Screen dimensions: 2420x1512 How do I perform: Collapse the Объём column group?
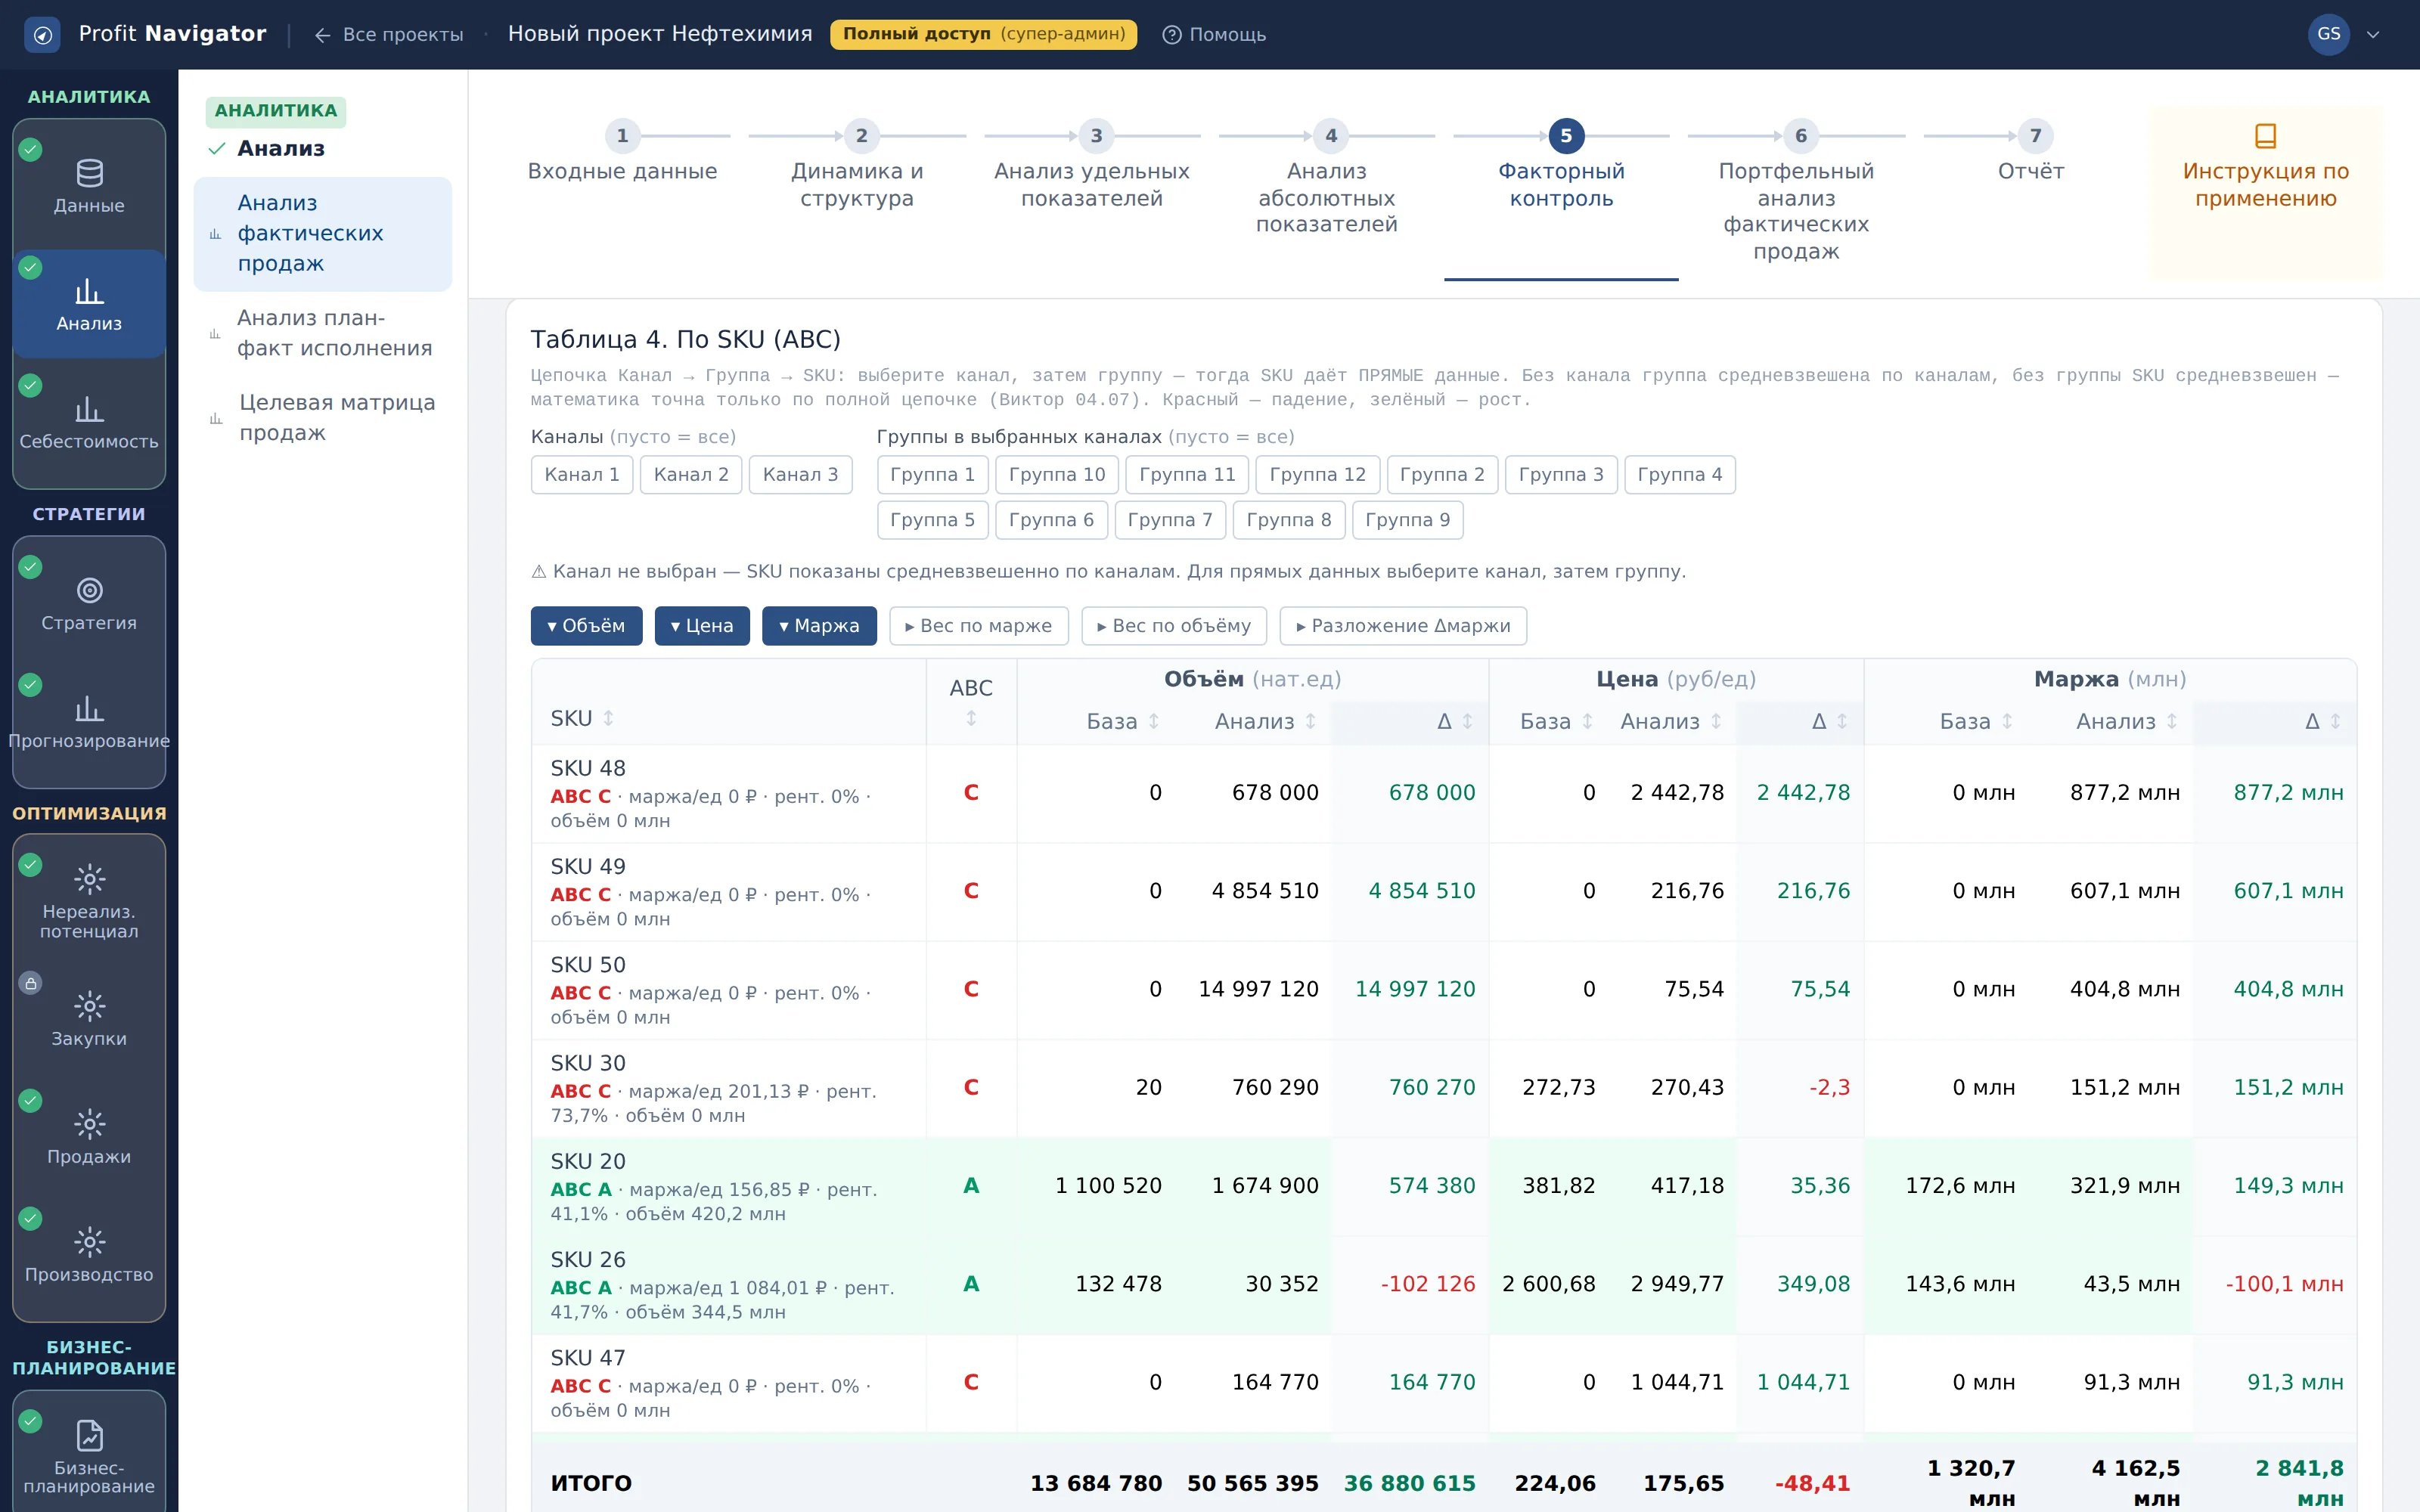[586, 626]
